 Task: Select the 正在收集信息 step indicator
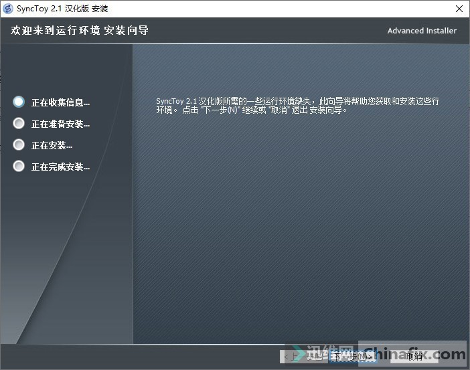click(19, 102)
